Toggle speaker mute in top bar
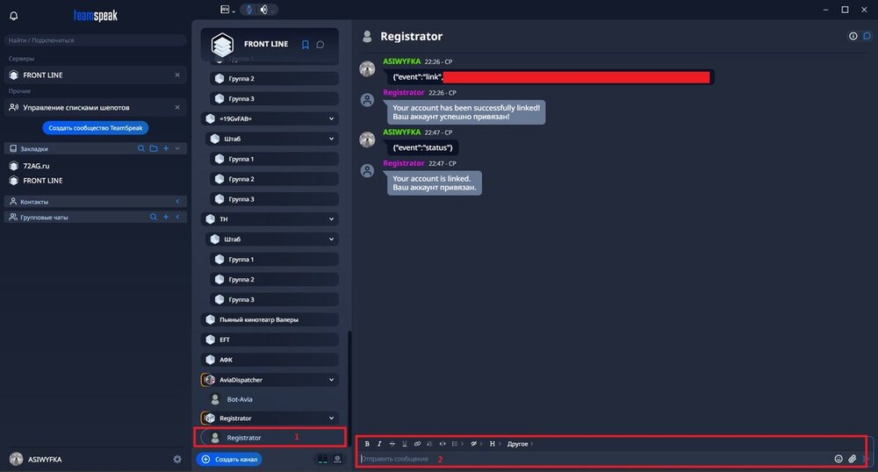Image resolution: width=878 pixels, height=472 pixels. pos(263,10)
